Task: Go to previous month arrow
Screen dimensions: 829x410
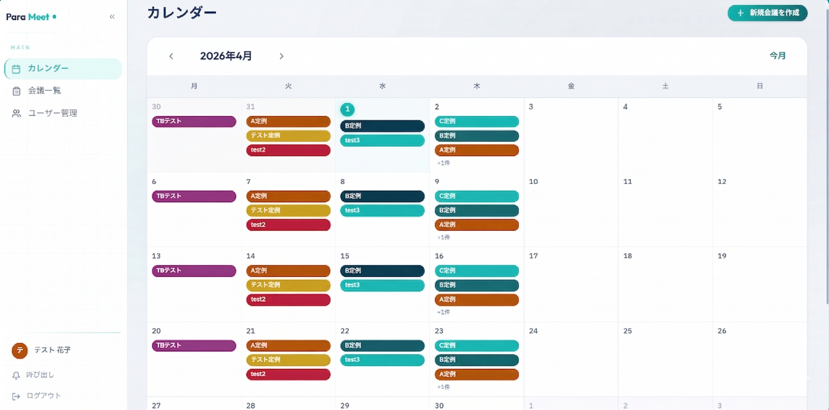Action: pos(171,56)
